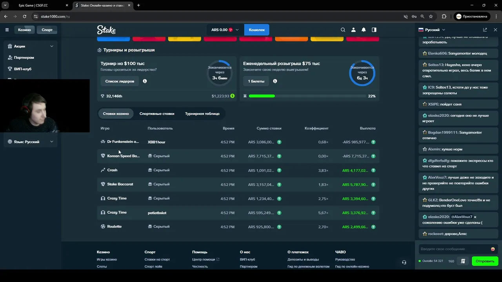The height and width of the screenshot is (282, 502).
Task: Bookmark this page with star icon
Action: coord(431,16)
